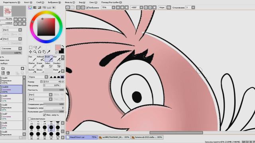
Task: Enable the Дополнительно checkbox
Action: (x=29, y=119)
